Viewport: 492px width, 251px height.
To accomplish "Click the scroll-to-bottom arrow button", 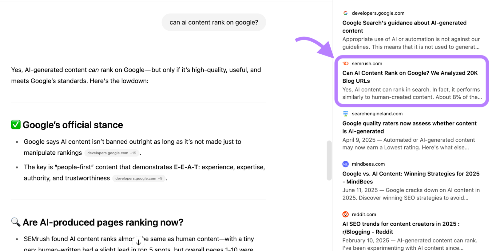I will [x=138, y=242].
